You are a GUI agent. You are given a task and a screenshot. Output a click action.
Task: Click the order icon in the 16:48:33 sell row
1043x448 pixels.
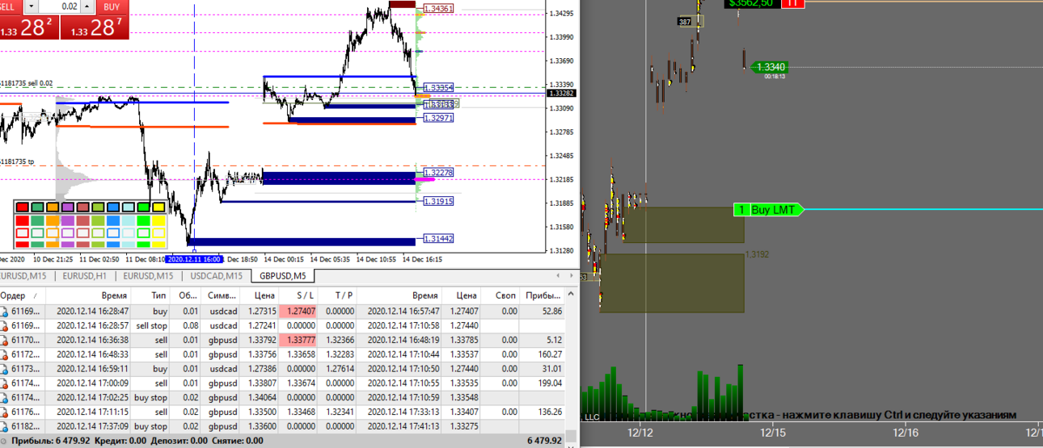click(4, 354)
